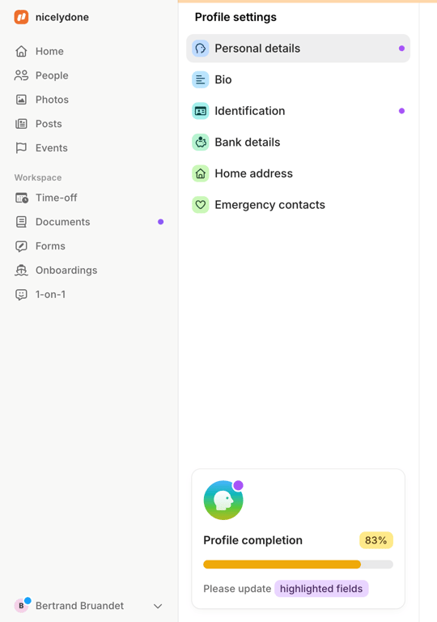Click the nicelydone orange logo icon

click(21, 17)
